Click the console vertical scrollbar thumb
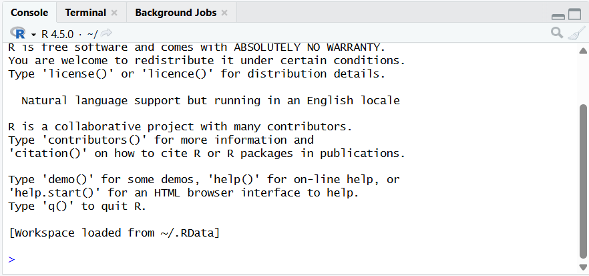The width and height of the screenshot is (589, 276). pos(583,180)
